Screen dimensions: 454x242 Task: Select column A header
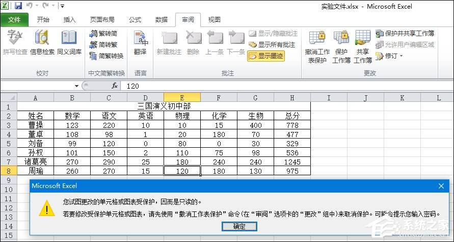[35, 97]
